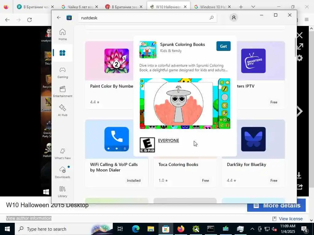The width and height of the screenshot is (314, 235).
Task: Open the Smarters IPTV app icon
Action: 253,61
